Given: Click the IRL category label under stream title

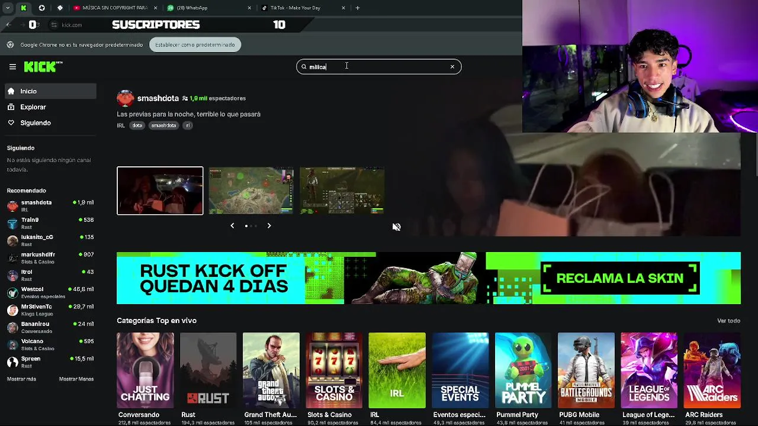Looking at the screenshot, I should (x=121, y=125).
